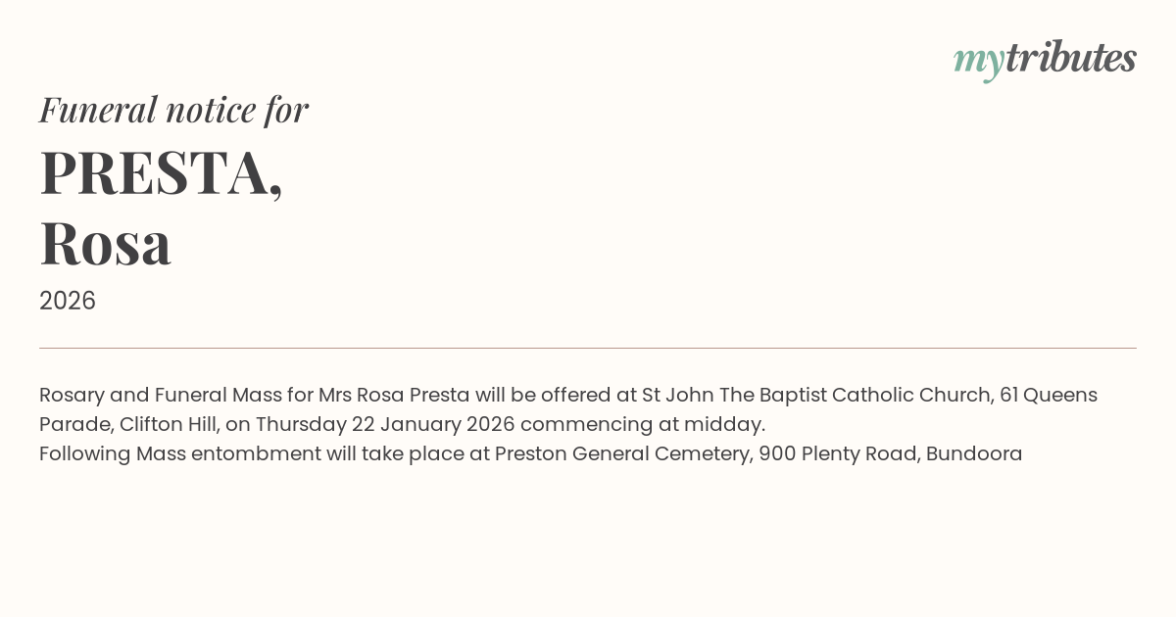Screen dimensions: 1176x617
Task: Click the mytributes logo
Action: [1045, 59]
